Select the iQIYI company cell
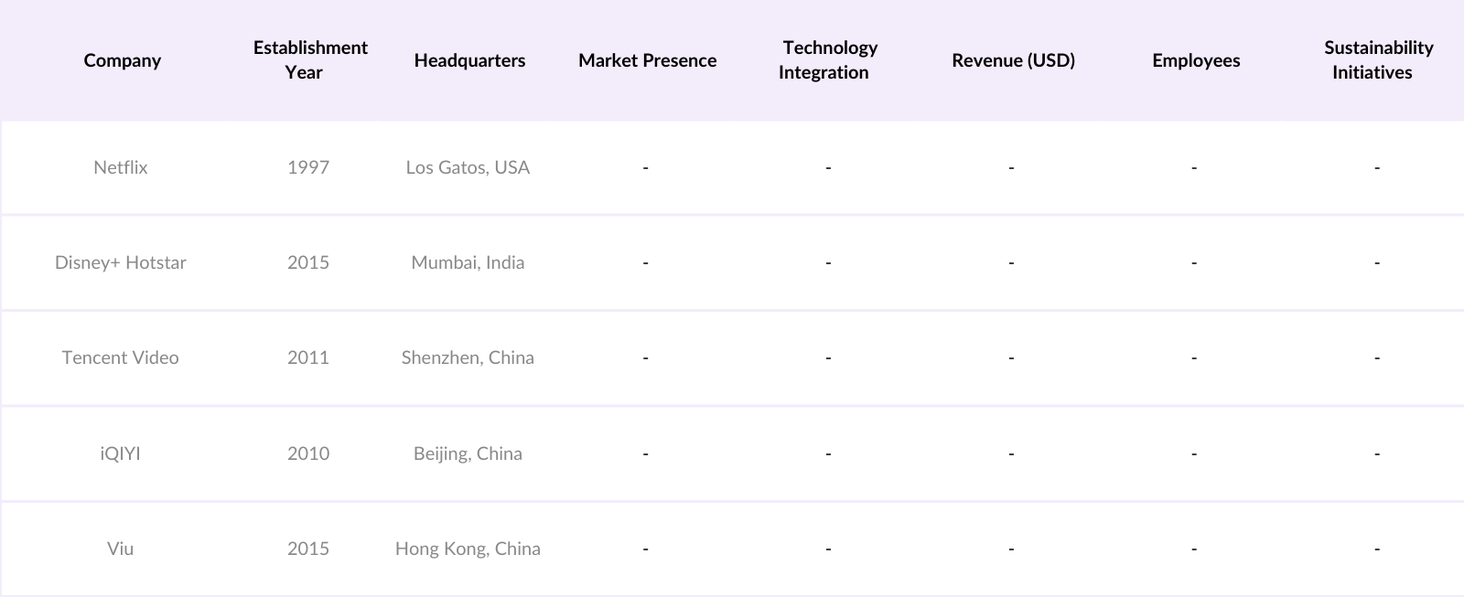Viewport: 1464px width, 597px height. click(121, 453)
